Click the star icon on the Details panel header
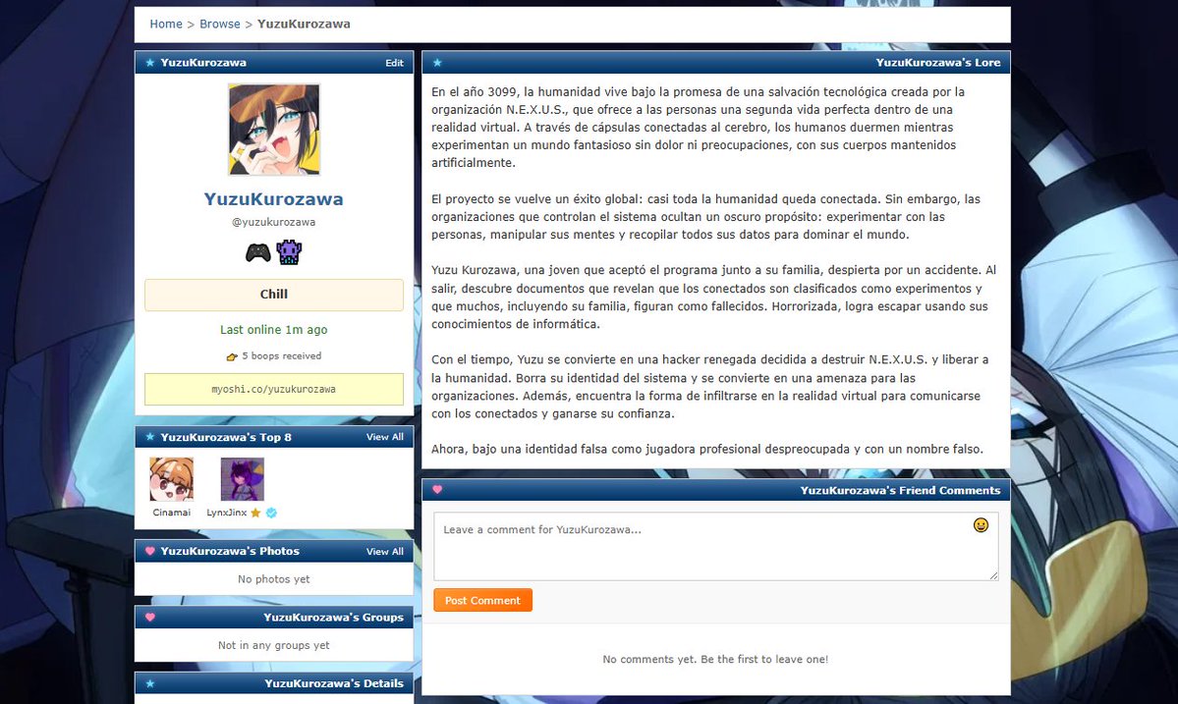Image resolution: width=1178 pixels, height=704 pixels. (x=148, y=684)
